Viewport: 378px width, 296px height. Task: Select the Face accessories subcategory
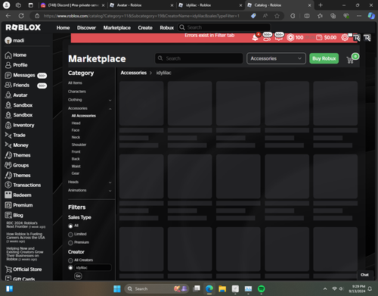[76, 130]
